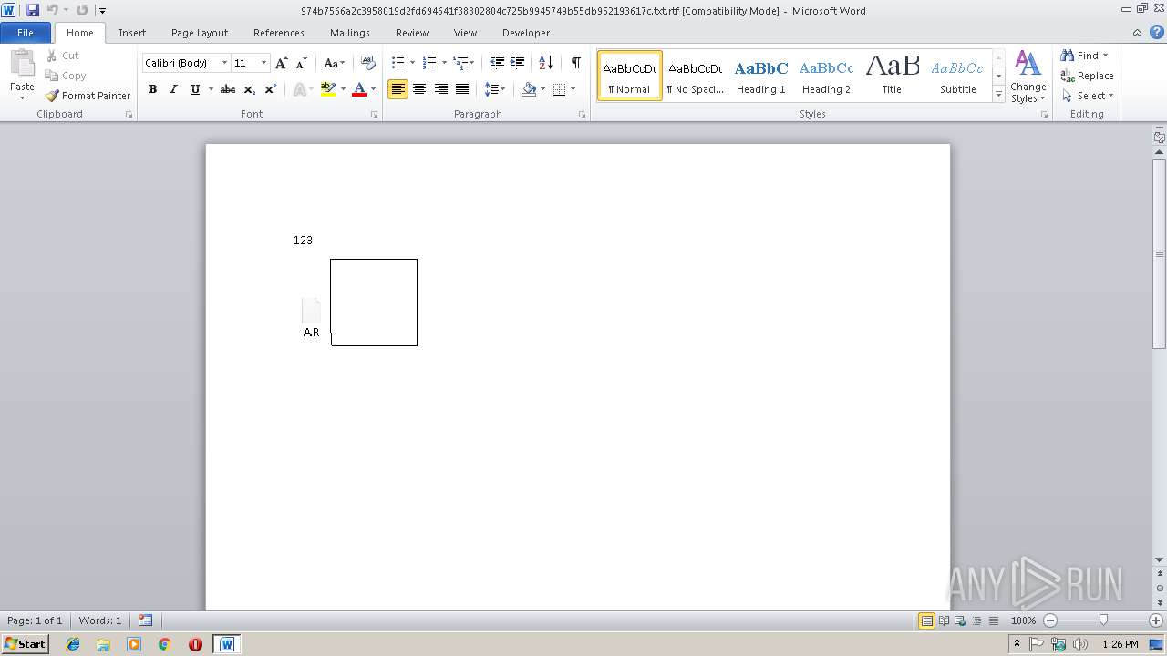
Task: Click Increase Indent icon
Action: [518, 63]
